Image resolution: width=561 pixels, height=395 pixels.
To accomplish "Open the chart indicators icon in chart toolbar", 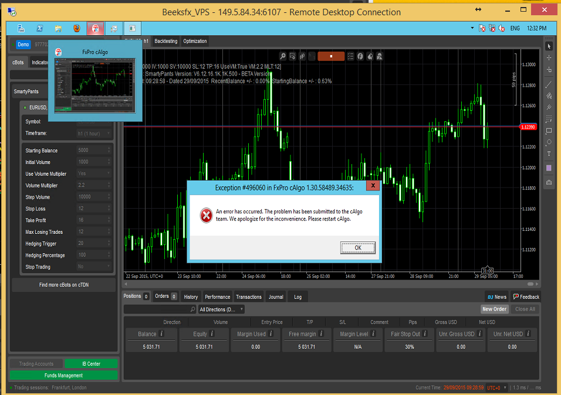I will coord(293,56).
